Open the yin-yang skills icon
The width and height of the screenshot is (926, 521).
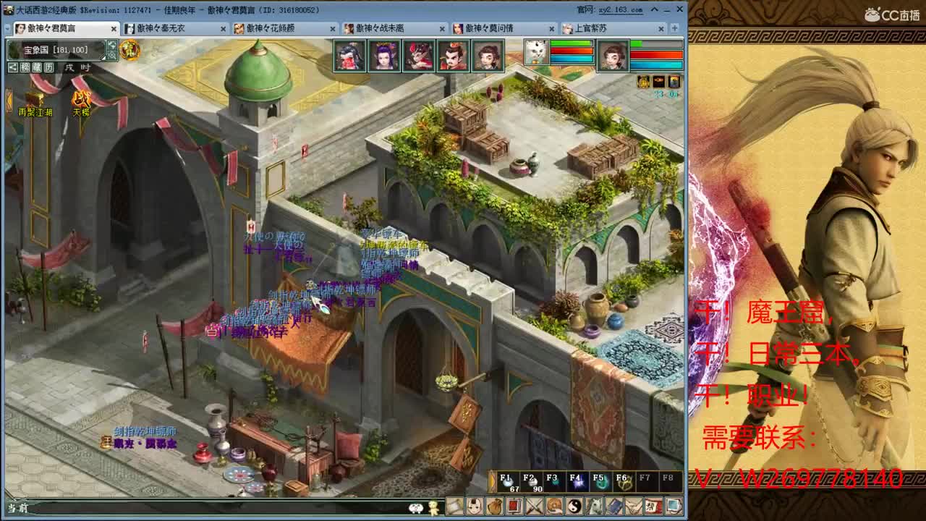click(574, 506)
